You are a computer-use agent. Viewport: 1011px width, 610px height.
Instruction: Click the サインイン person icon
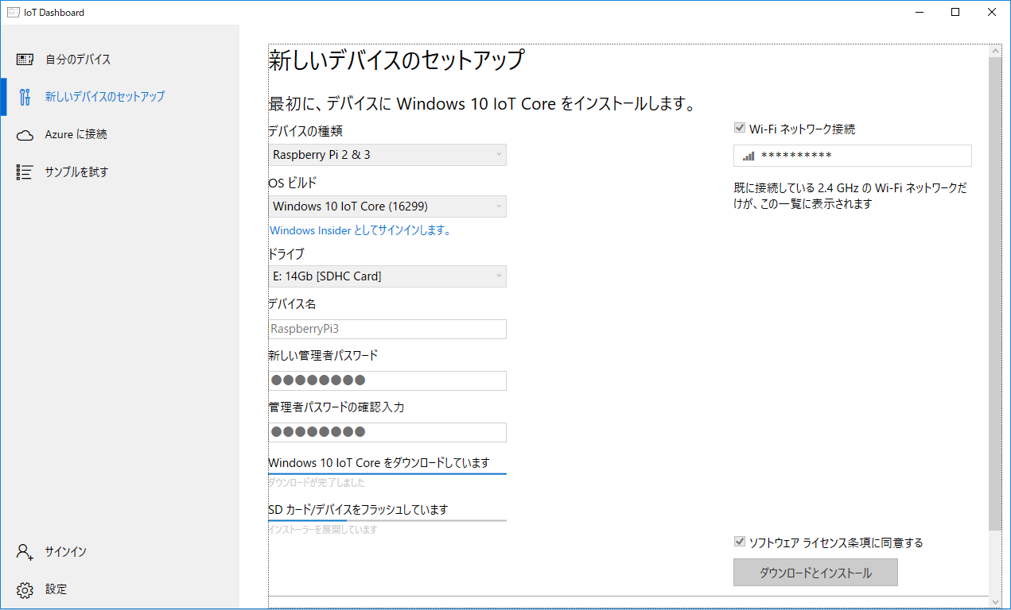(x=25, y=552)
